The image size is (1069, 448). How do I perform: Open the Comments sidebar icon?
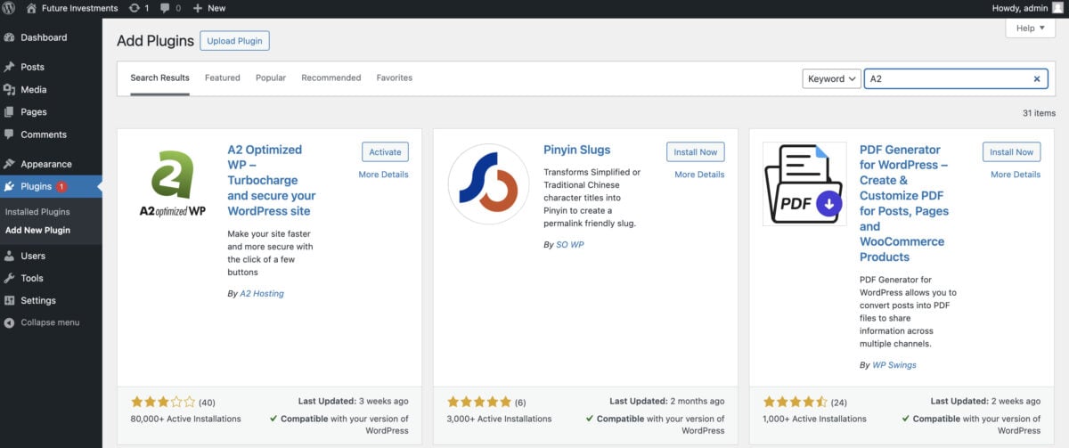[x=10, y=134]
